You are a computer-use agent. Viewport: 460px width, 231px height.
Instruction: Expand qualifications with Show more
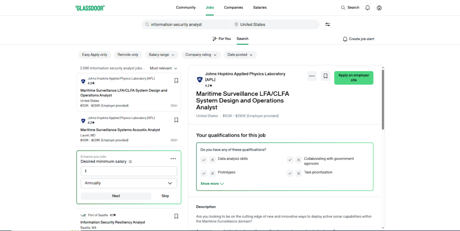[x=212, y=184]
